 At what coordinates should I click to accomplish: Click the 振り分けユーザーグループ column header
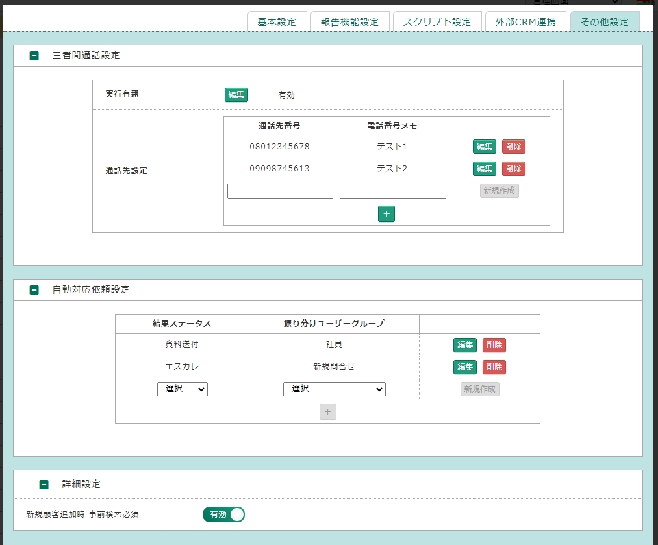pyautogui.click(x=334, y=324)
